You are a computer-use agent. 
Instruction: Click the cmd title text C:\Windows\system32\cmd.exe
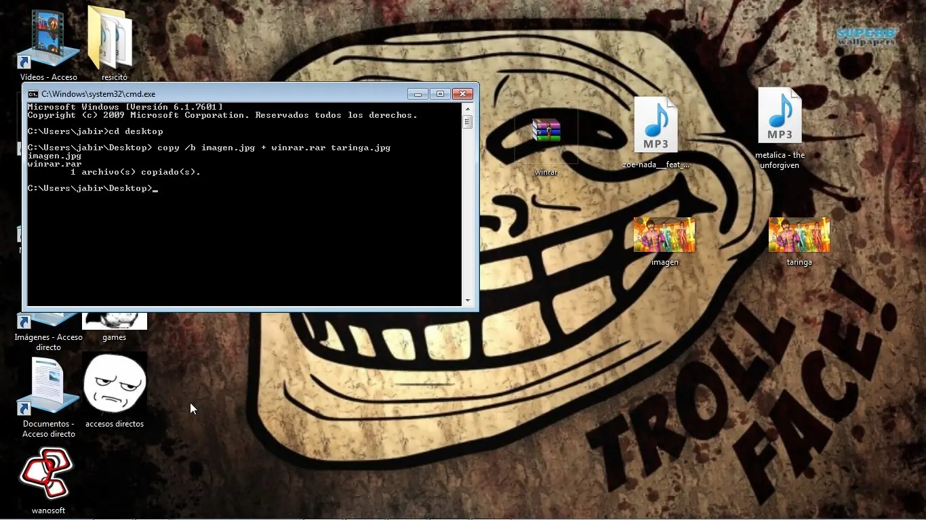[x=98, y=94]
